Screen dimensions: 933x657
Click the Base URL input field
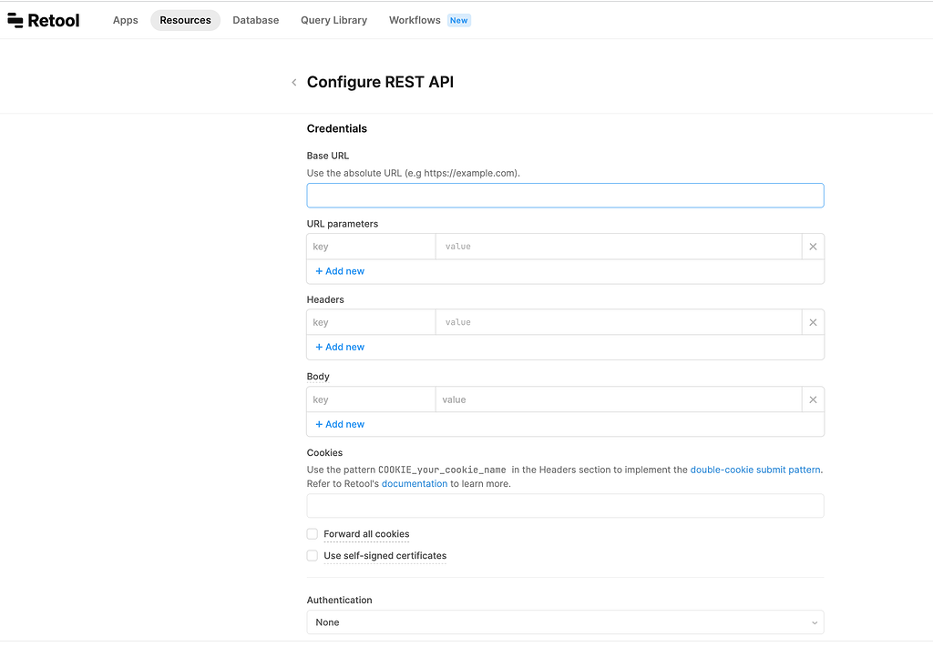[x=565, y=195]
